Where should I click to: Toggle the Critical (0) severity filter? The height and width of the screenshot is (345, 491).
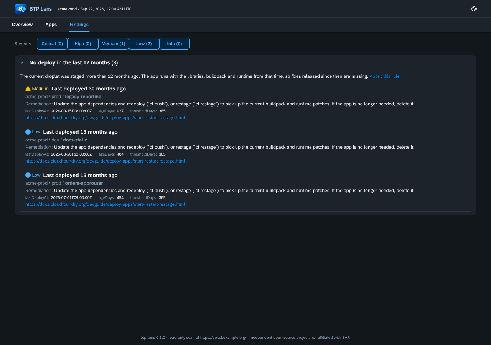[52, 44]
